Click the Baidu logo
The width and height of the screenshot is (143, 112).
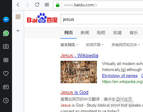[42, 18]
